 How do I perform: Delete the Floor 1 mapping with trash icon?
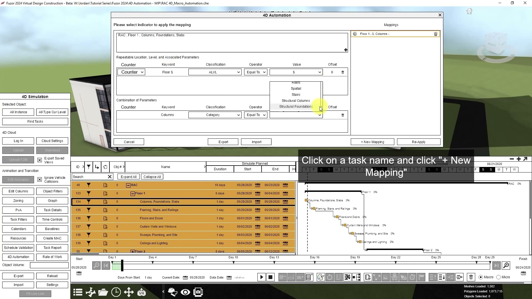[x=436, y=34]
